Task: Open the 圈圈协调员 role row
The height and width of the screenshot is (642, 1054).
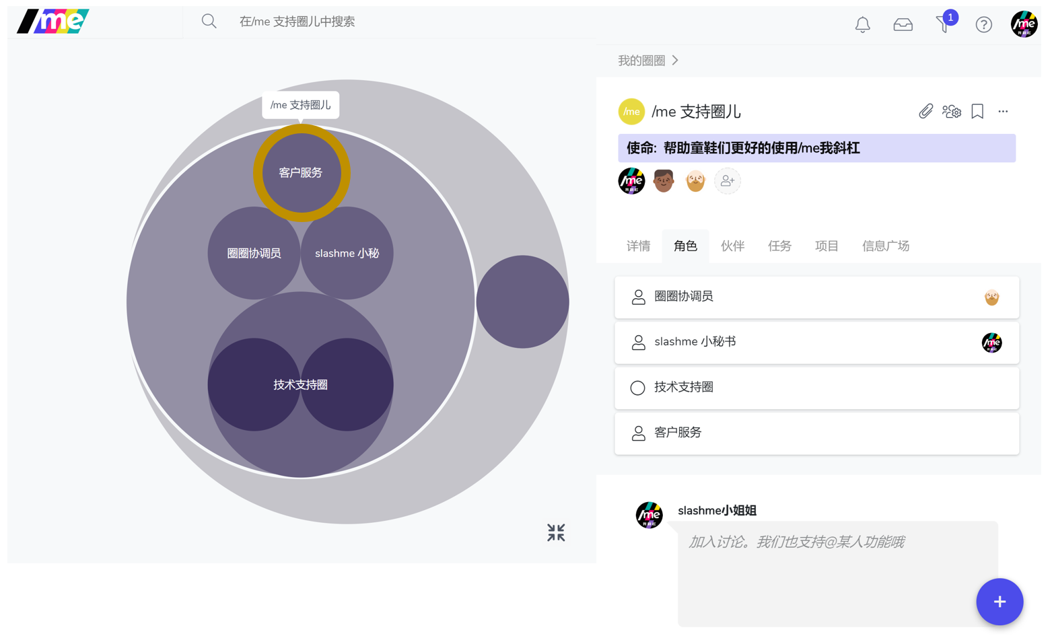Action: 816,297
